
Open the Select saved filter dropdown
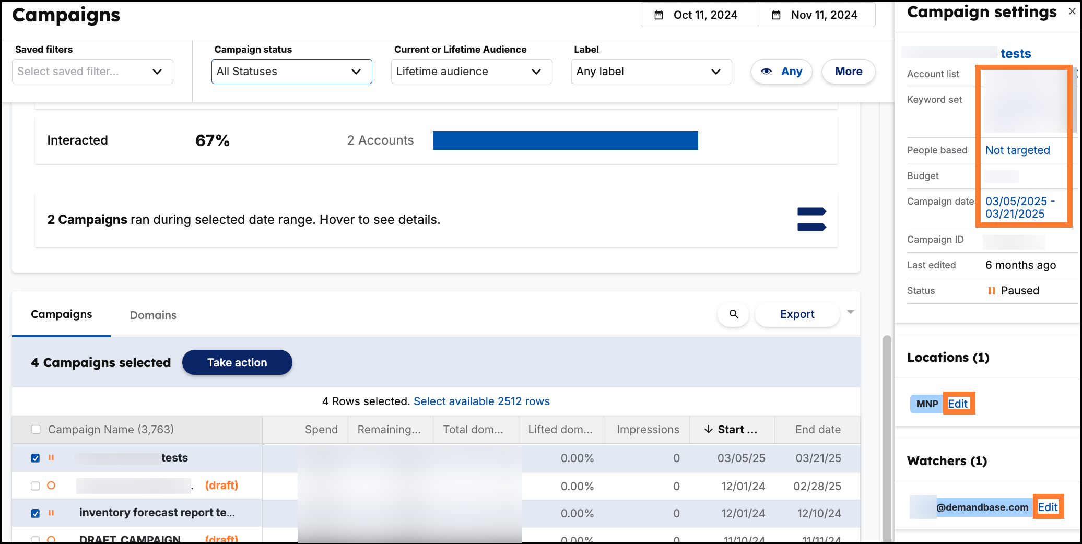pyautogui.click(x=92, y=72)
